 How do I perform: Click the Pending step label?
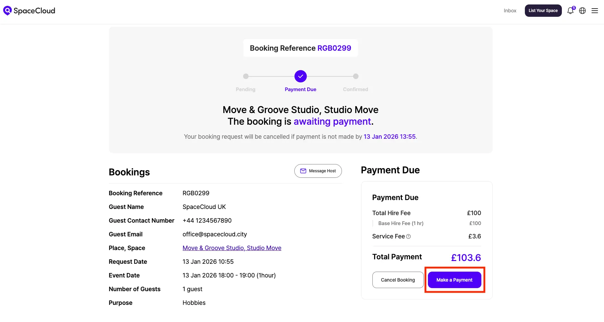[246, 89]
